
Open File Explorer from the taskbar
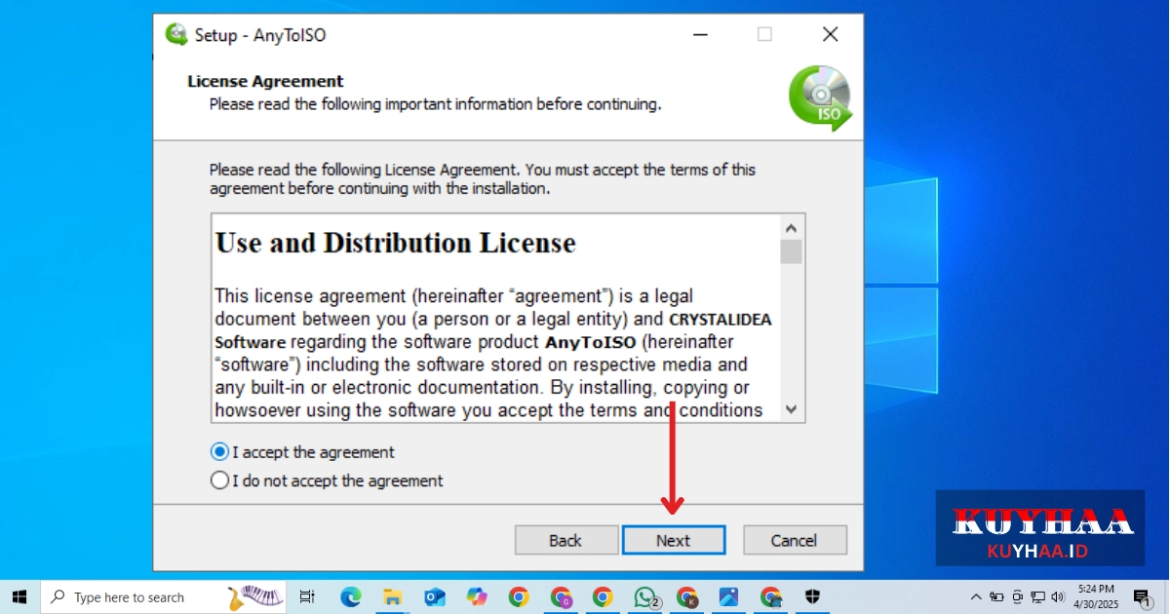pos(392,596)
